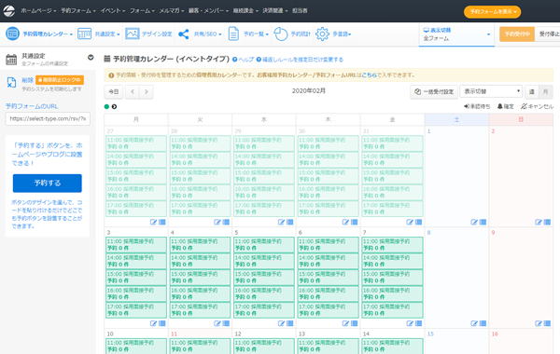Viewport: 560px width, 354px height.
Task: Click the デザイン設定 image icon
Action: pos(133,34)
